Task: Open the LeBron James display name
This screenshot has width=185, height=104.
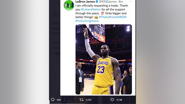Action: [x=85, y=2]
